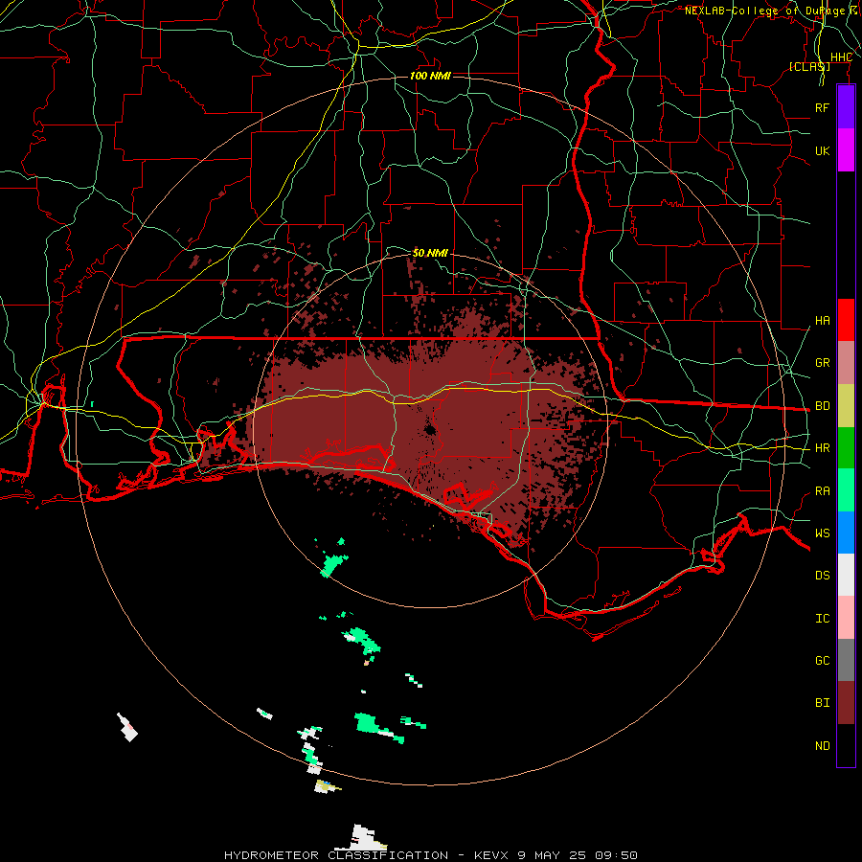The height and width of the screenshot is (862, 862).
Task: Click the WS legend label
Action: 822,533
